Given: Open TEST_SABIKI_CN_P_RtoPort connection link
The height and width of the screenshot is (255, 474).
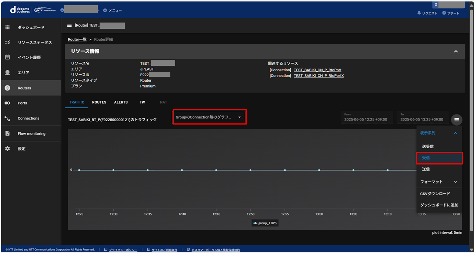Looking at the screenshot, I should coord(317,70).
